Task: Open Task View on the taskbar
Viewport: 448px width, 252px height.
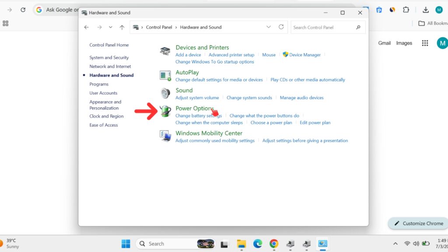Action: coord(224,244)
